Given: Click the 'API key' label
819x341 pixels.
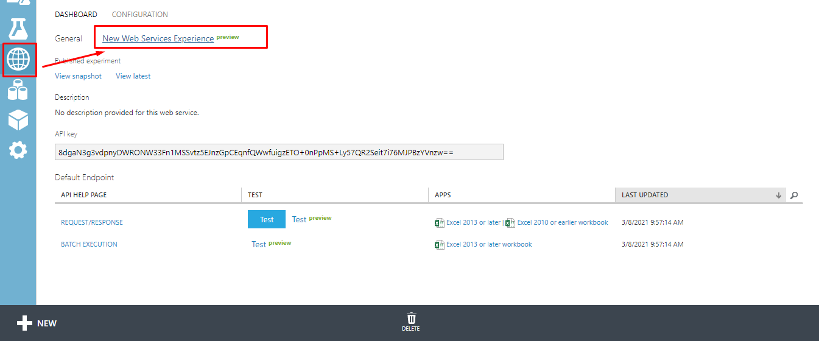Looking at the screenshot, I should click(66, 134).
